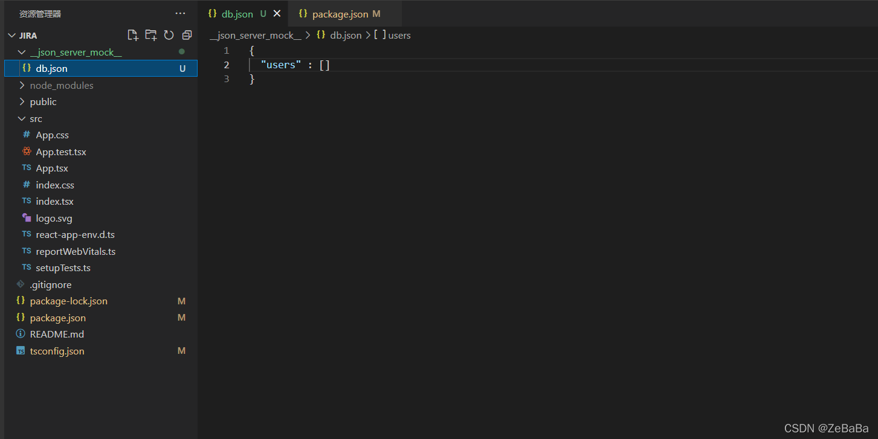Click the "users" key on line 2
Viewport: 878px width, 439px height.
281,65
